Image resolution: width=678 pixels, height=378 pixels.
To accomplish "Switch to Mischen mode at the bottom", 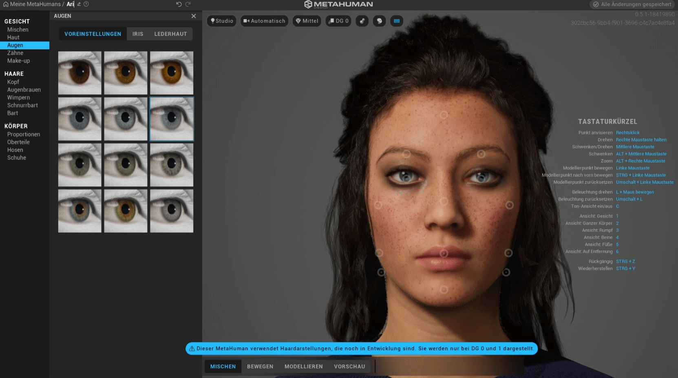I will pos(223,367).
